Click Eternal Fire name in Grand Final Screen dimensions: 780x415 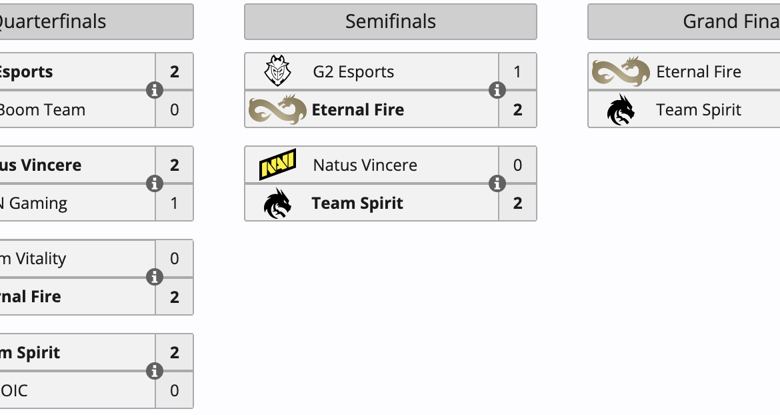point(698,72)
